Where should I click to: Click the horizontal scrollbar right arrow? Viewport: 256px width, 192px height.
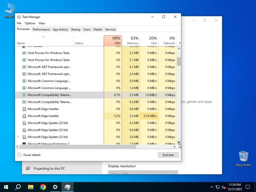tap(175, 146)
